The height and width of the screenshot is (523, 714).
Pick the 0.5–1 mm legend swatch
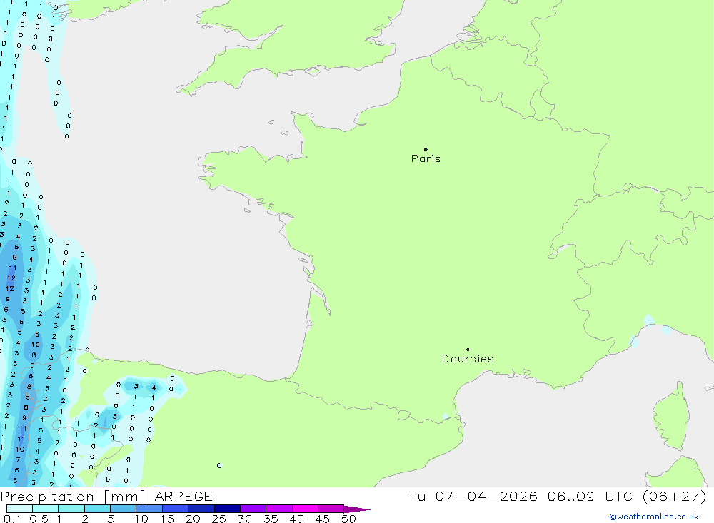[x=46, y=509]
